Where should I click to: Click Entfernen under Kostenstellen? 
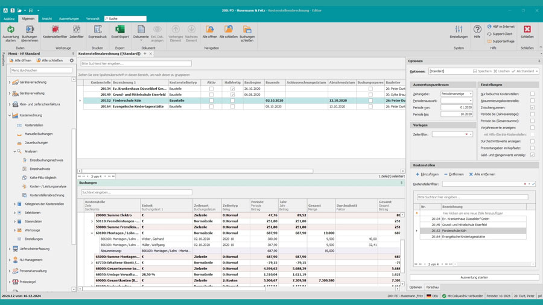click(x=454, y=174)
